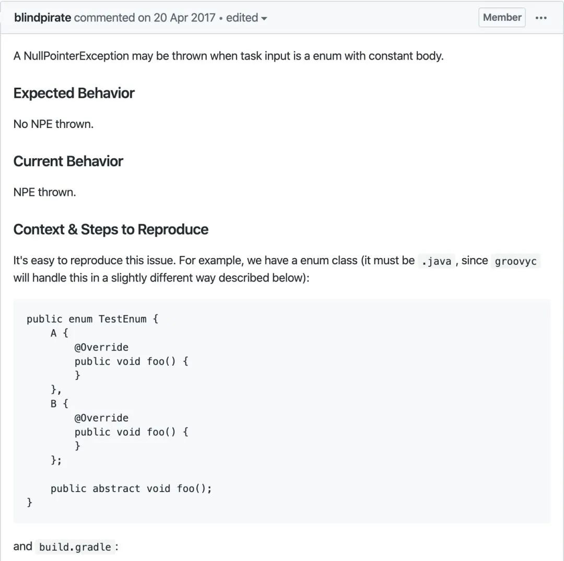
Task: Click the "groovyc" inline code snippet
Action: [515, 261]
